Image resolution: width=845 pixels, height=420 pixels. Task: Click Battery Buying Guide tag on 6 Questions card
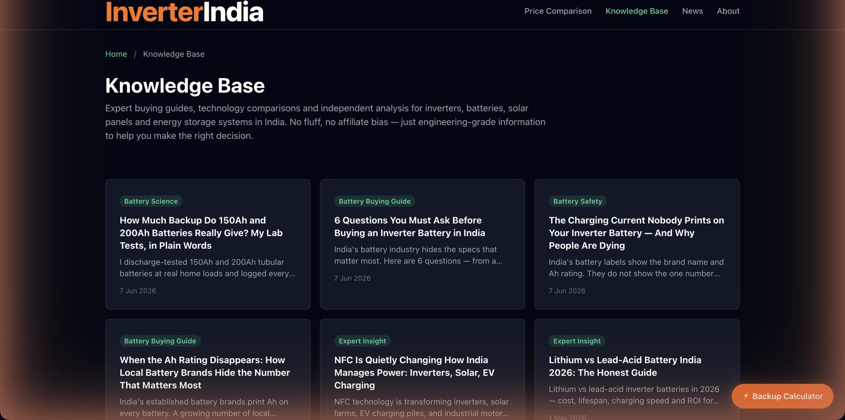pyautogui.click(x=374, y=201)
